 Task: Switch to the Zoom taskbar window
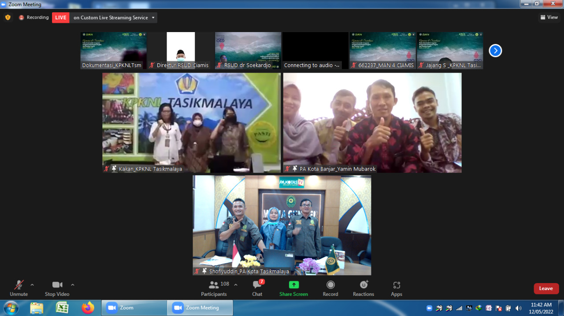(134, 308)
